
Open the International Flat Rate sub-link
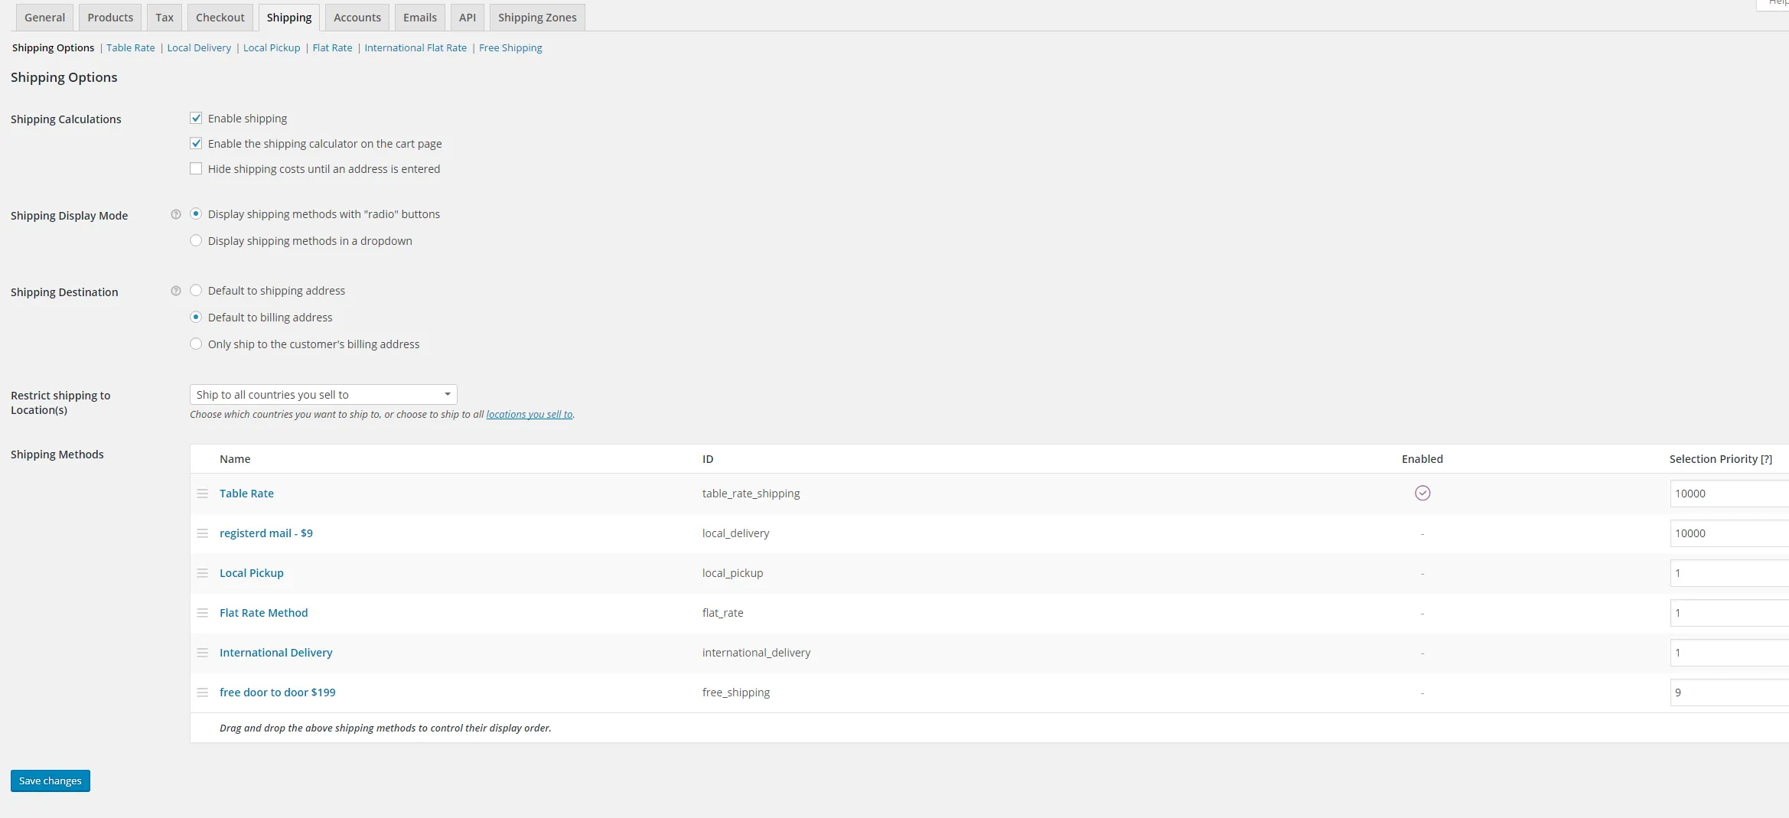coord(415,47)
